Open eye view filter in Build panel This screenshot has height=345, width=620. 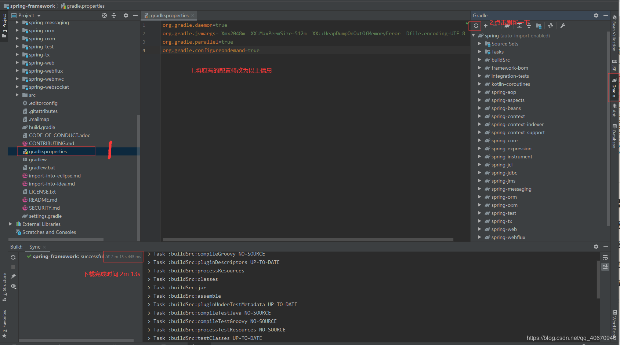pos(13,286)
